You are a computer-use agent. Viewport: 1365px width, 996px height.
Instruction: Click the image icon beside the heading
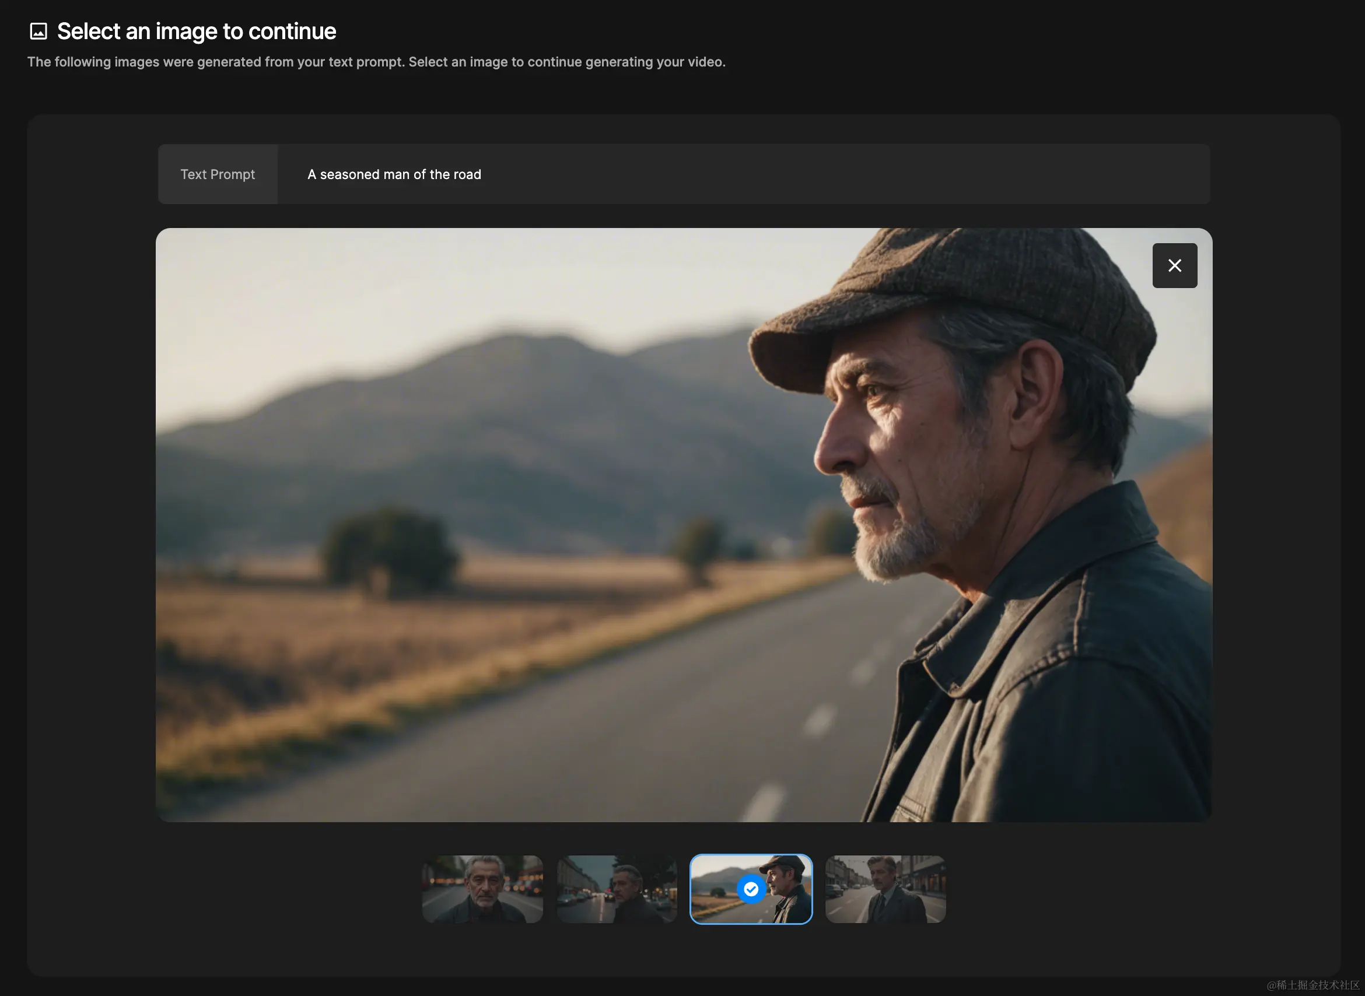point(38,31)
